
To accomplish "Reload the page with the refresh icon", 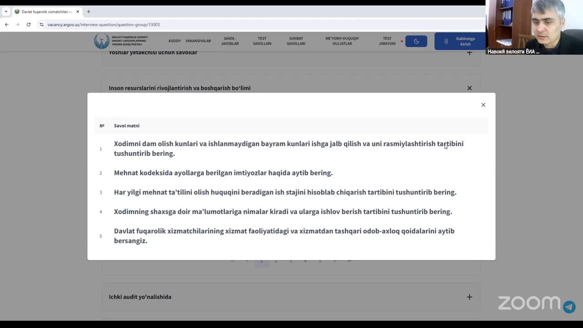I will click(28, 25).
